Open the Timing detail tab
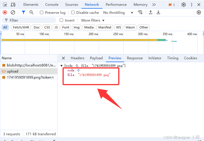Image resolution: width=204 pixels, height=141 pixels. (173, 58)
